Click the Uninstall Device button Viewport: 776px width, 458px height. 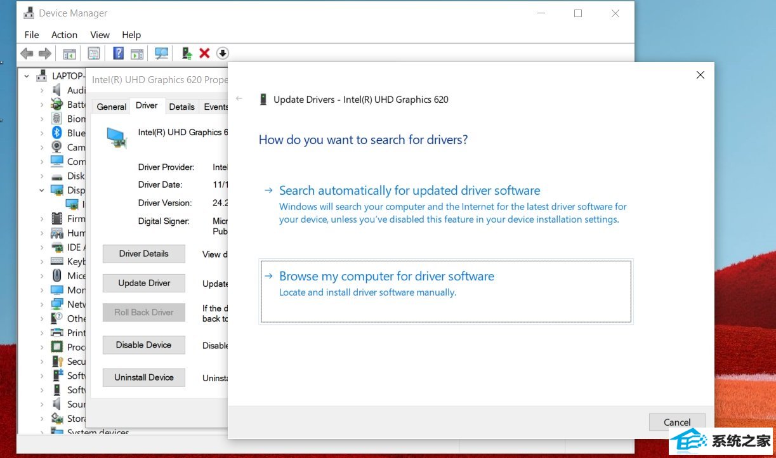tap(144, 377)
